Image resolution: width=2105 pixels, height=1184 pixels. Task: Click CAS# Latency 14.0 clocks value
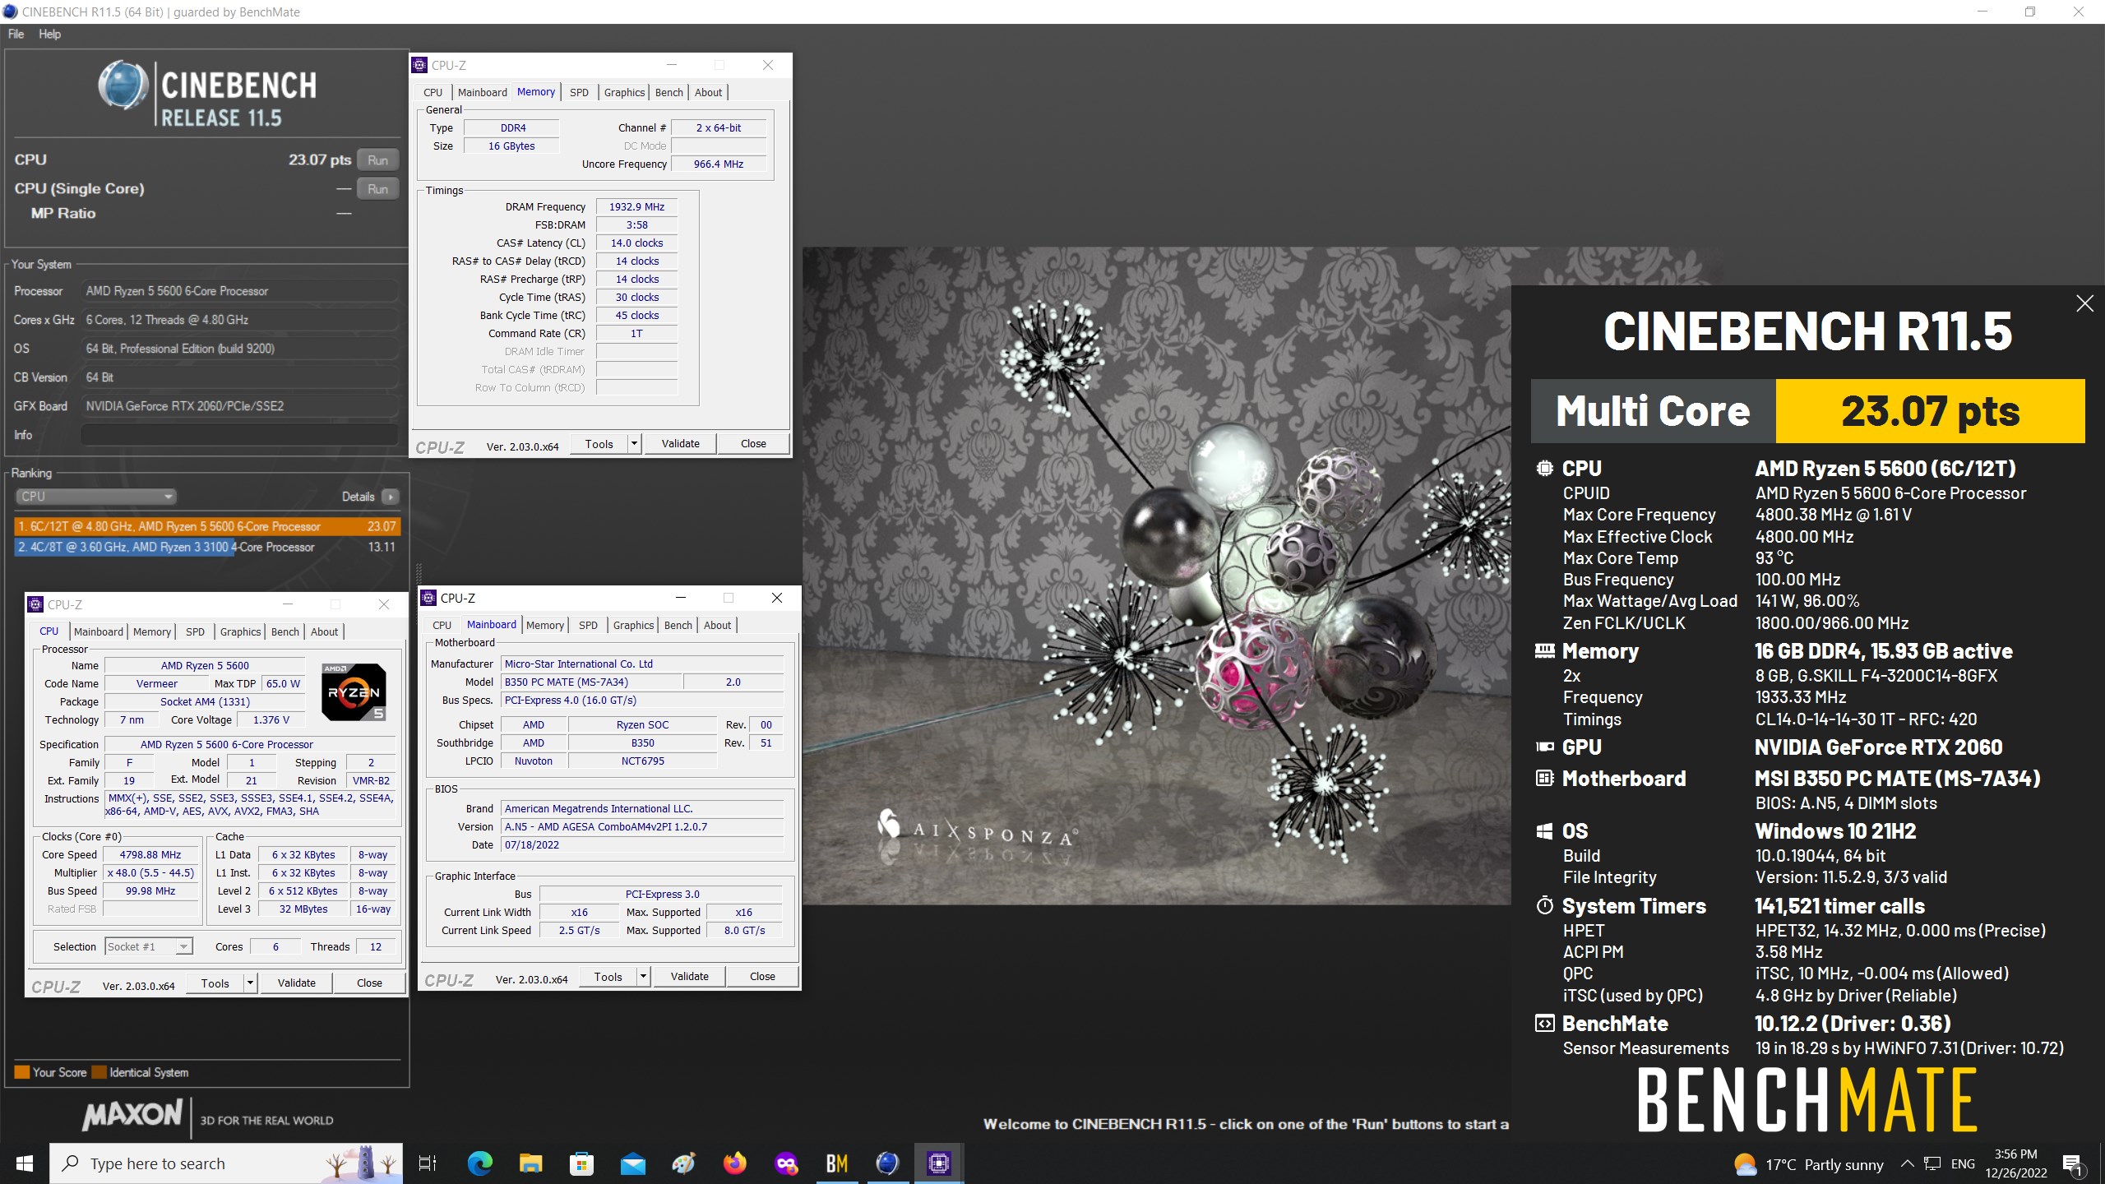(x=636, y=243)
